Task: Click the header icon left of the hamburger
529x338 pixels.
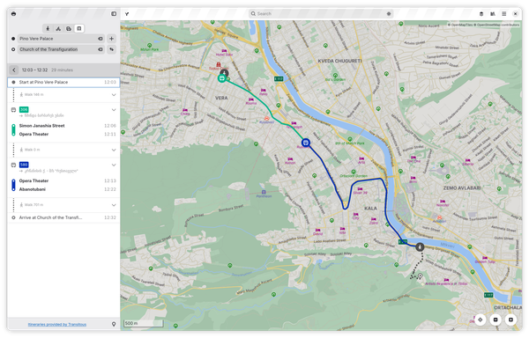Action: point(493,14)
